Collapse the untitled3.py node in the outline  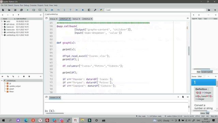click(x=2, y=81)
